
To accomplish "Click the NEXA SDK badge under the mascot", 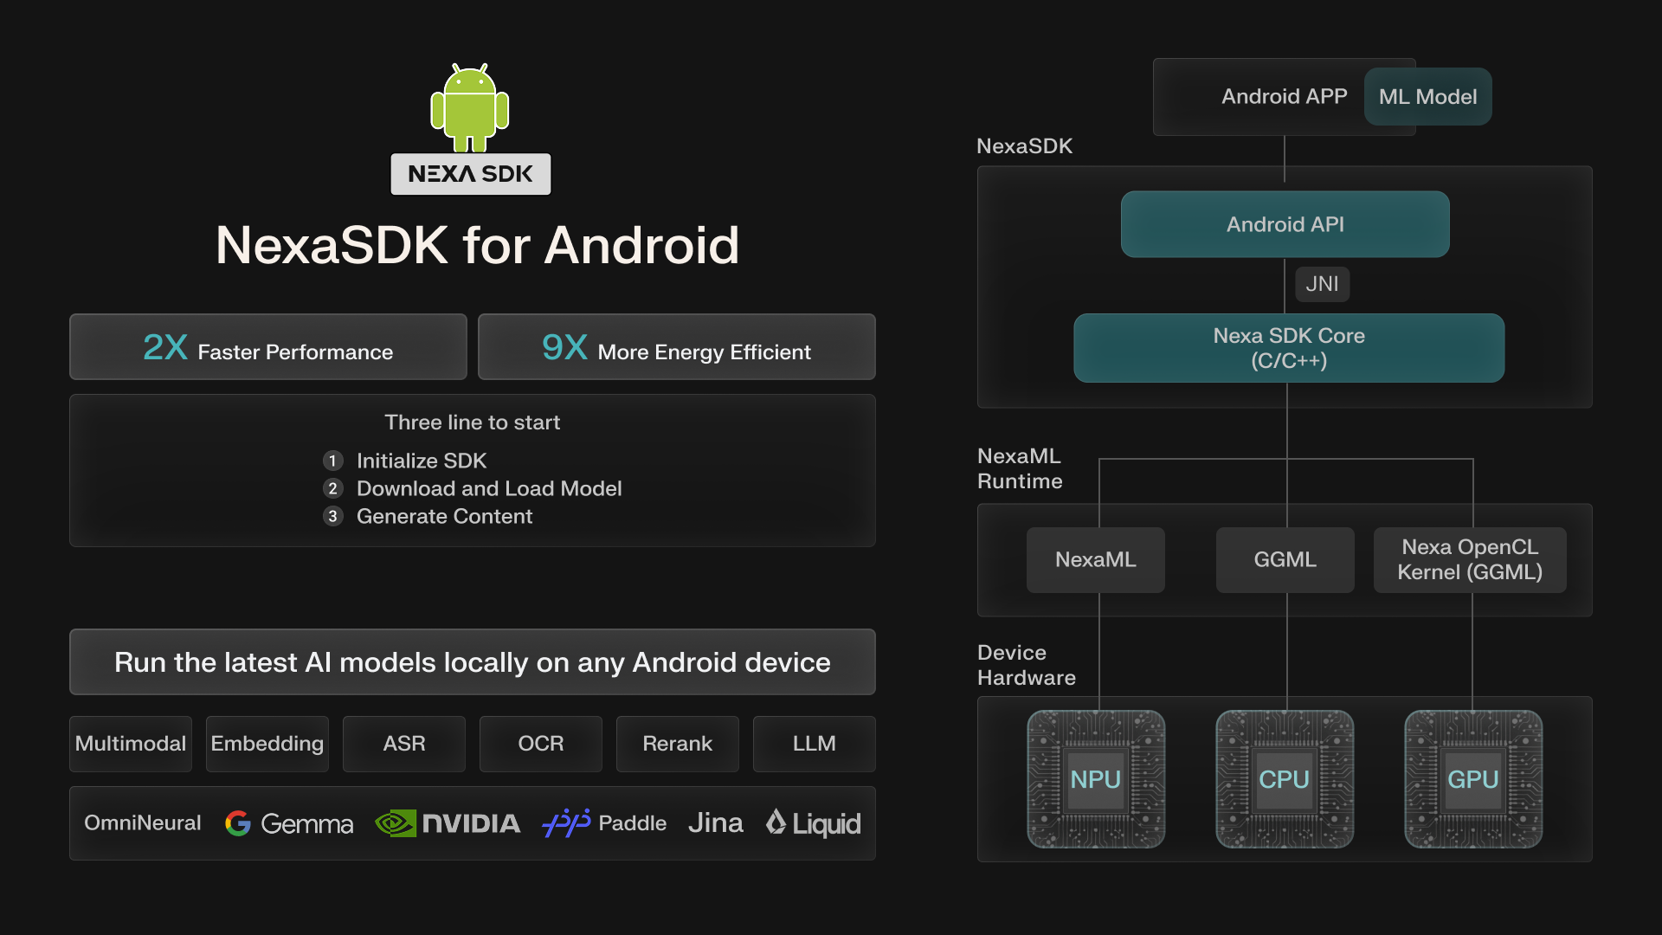I will click(470, 173).
